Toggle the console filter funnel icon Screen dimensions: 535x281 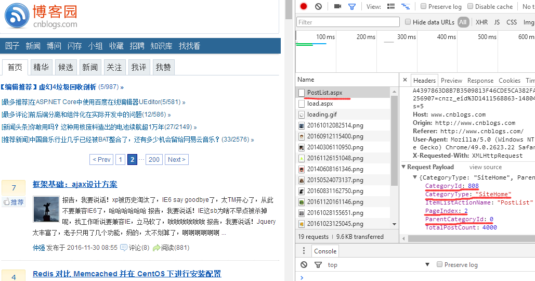pyautogui.click(x=318, y=265)
